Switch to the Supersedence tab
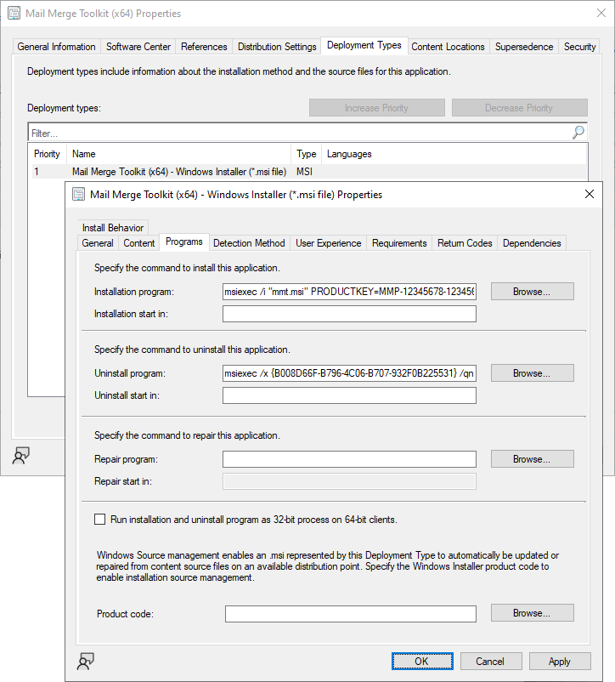 [x=524, y=47]
